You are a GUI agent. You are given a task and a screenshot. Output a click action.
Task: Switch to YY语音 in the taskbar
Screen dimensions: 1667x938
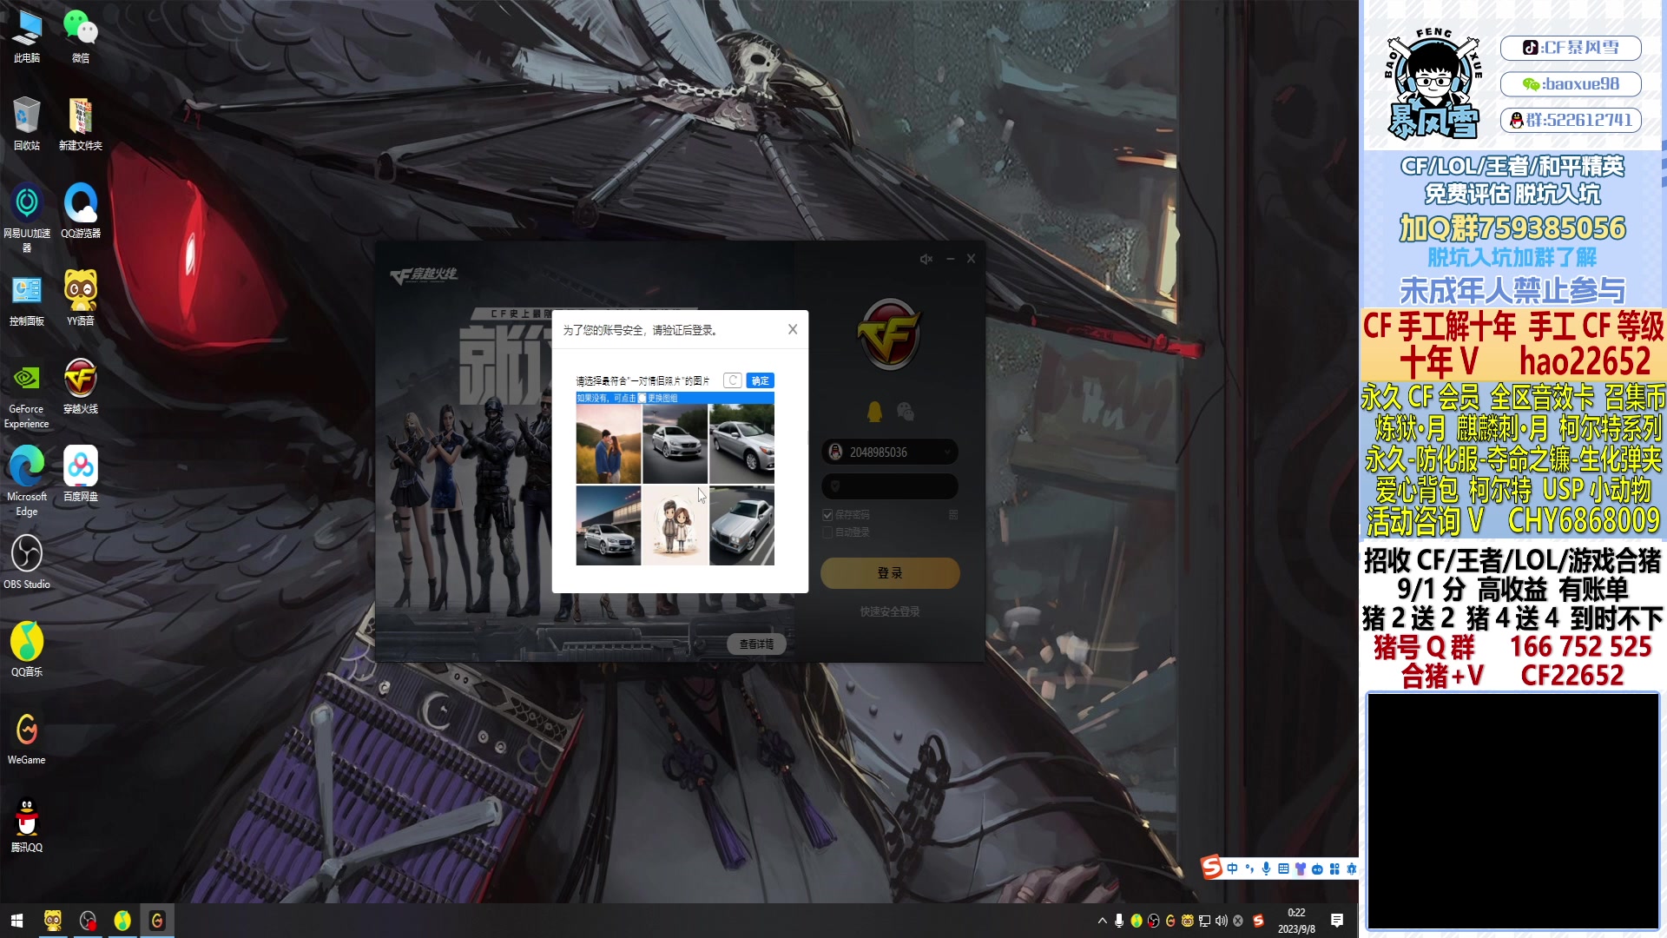tap(53, 921)
